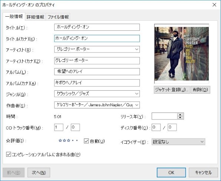This screenshot has width=221, height=181.
Task: Click the Gregory Porter album jacket image
Action: pos(182,54)
